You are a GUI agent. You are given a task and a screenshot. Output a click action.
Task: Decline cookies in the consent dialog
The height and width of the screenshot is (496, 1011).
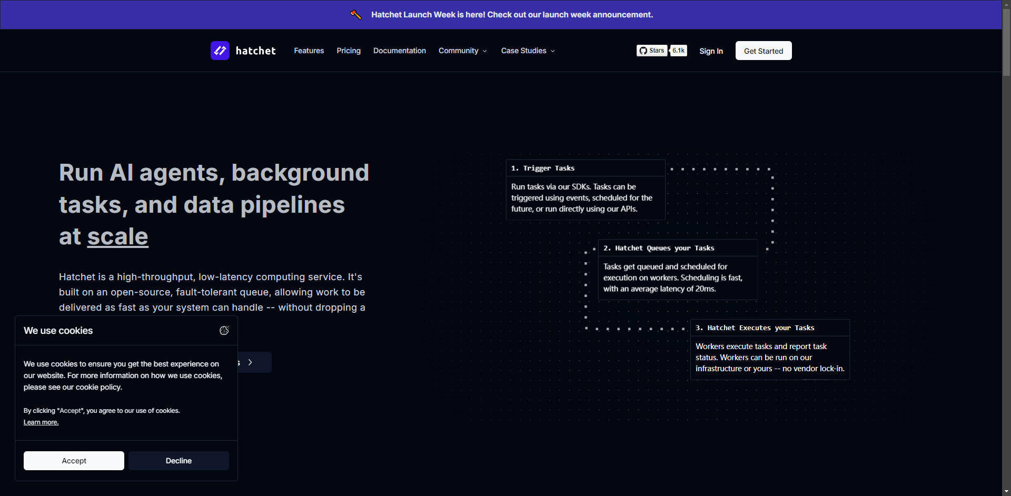[179, 461]
